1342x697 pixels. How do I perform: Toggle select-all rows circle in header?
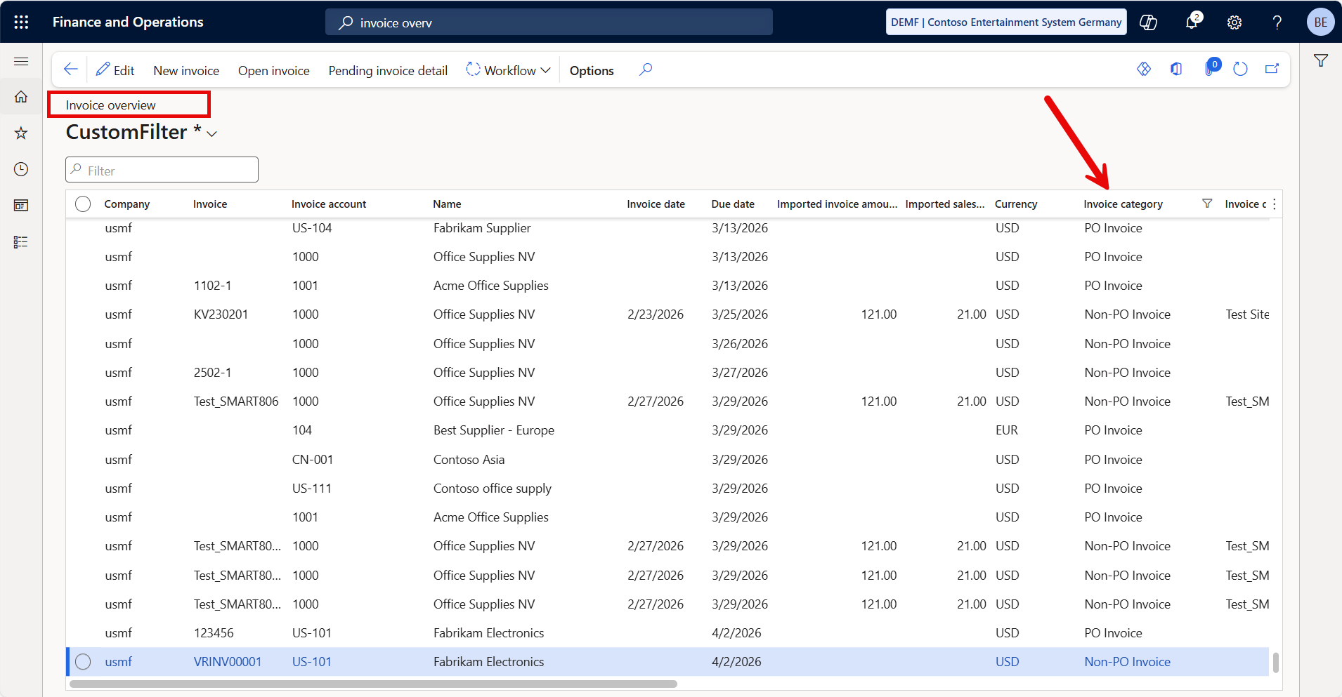(83, 204)
